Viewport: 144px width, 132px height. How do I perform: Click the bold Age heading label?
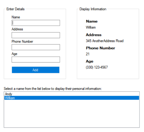click(x=89, y=61)
